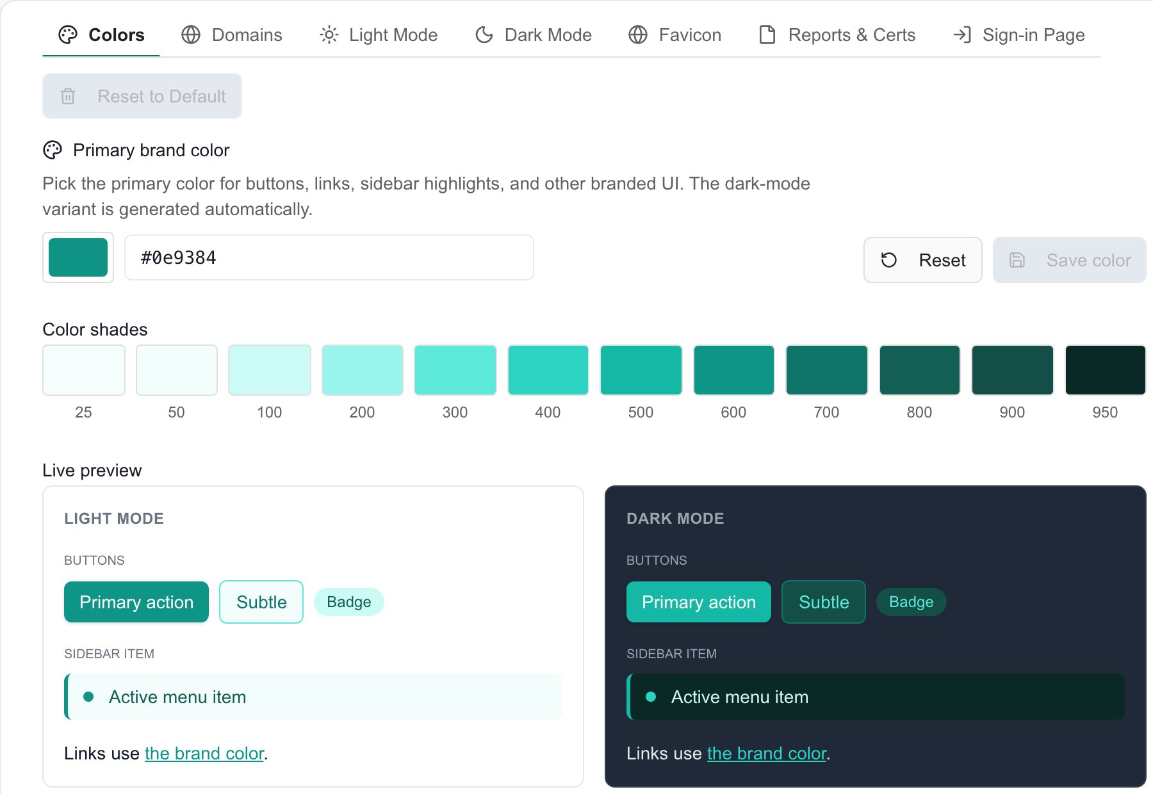Viewport: 1153px width, 794px height.
Task: Click Active menu item in light preview
Action: [x=313, y=697]
